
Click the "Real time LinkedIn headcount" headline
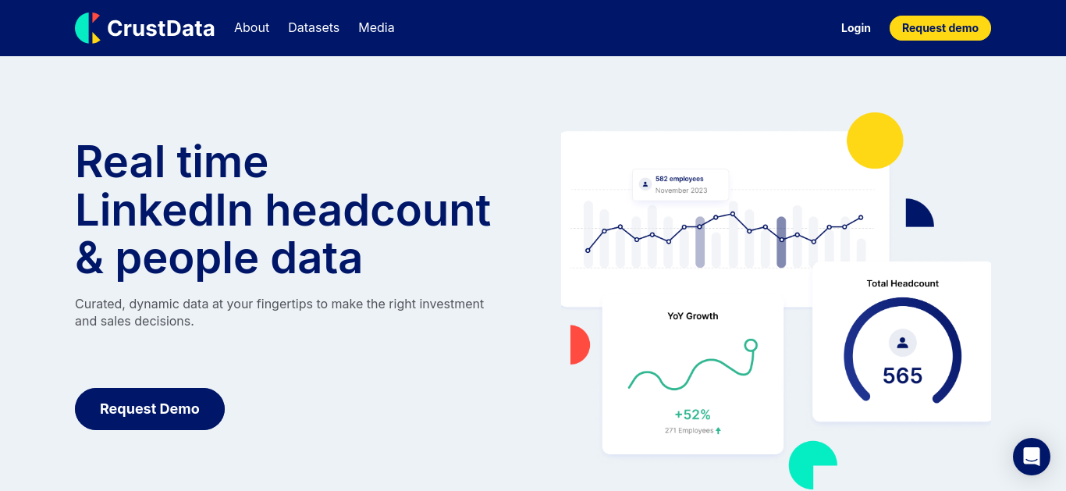tap(282, 209)
